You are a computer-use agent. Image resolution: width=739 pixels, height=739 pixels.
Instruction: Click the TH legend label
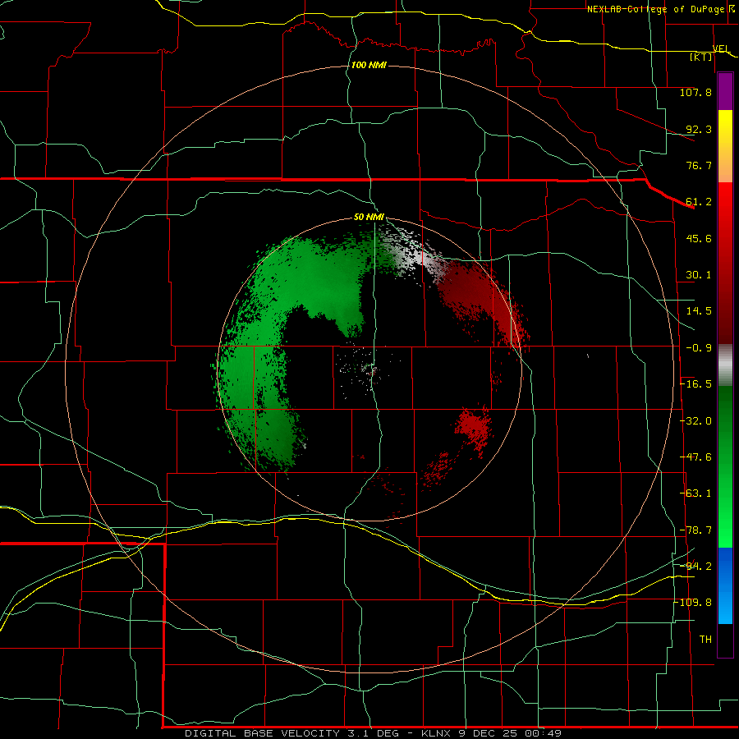[705, 640]
